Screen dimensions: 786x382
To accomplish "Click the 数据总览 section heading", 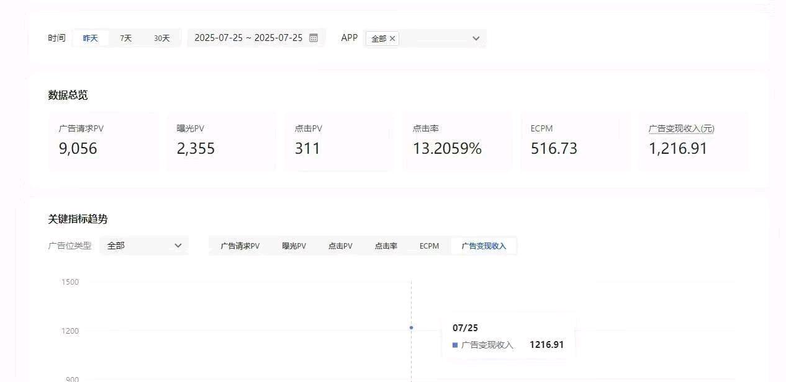I will tap(68, 95).
